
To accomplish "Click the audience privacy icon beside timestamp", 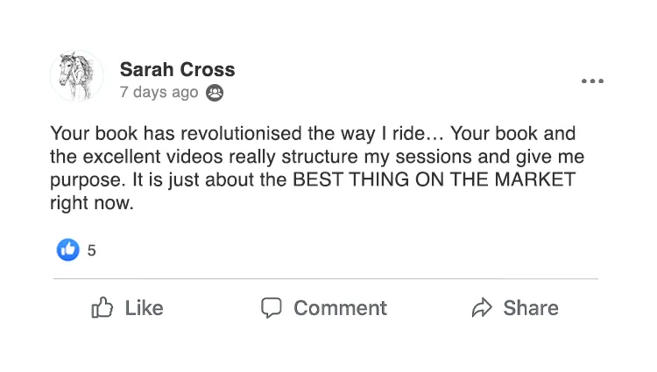I will click(214, 92).
